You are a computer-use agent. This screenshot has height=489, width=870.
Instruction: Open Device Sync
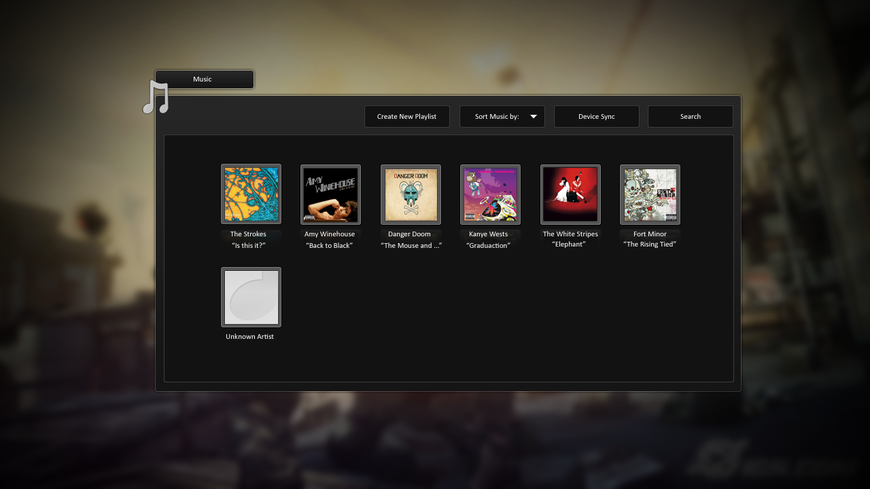(597, 116)
